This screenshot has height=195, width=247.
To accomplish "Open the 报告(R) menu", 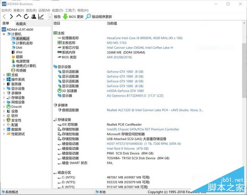I will 31,10.
